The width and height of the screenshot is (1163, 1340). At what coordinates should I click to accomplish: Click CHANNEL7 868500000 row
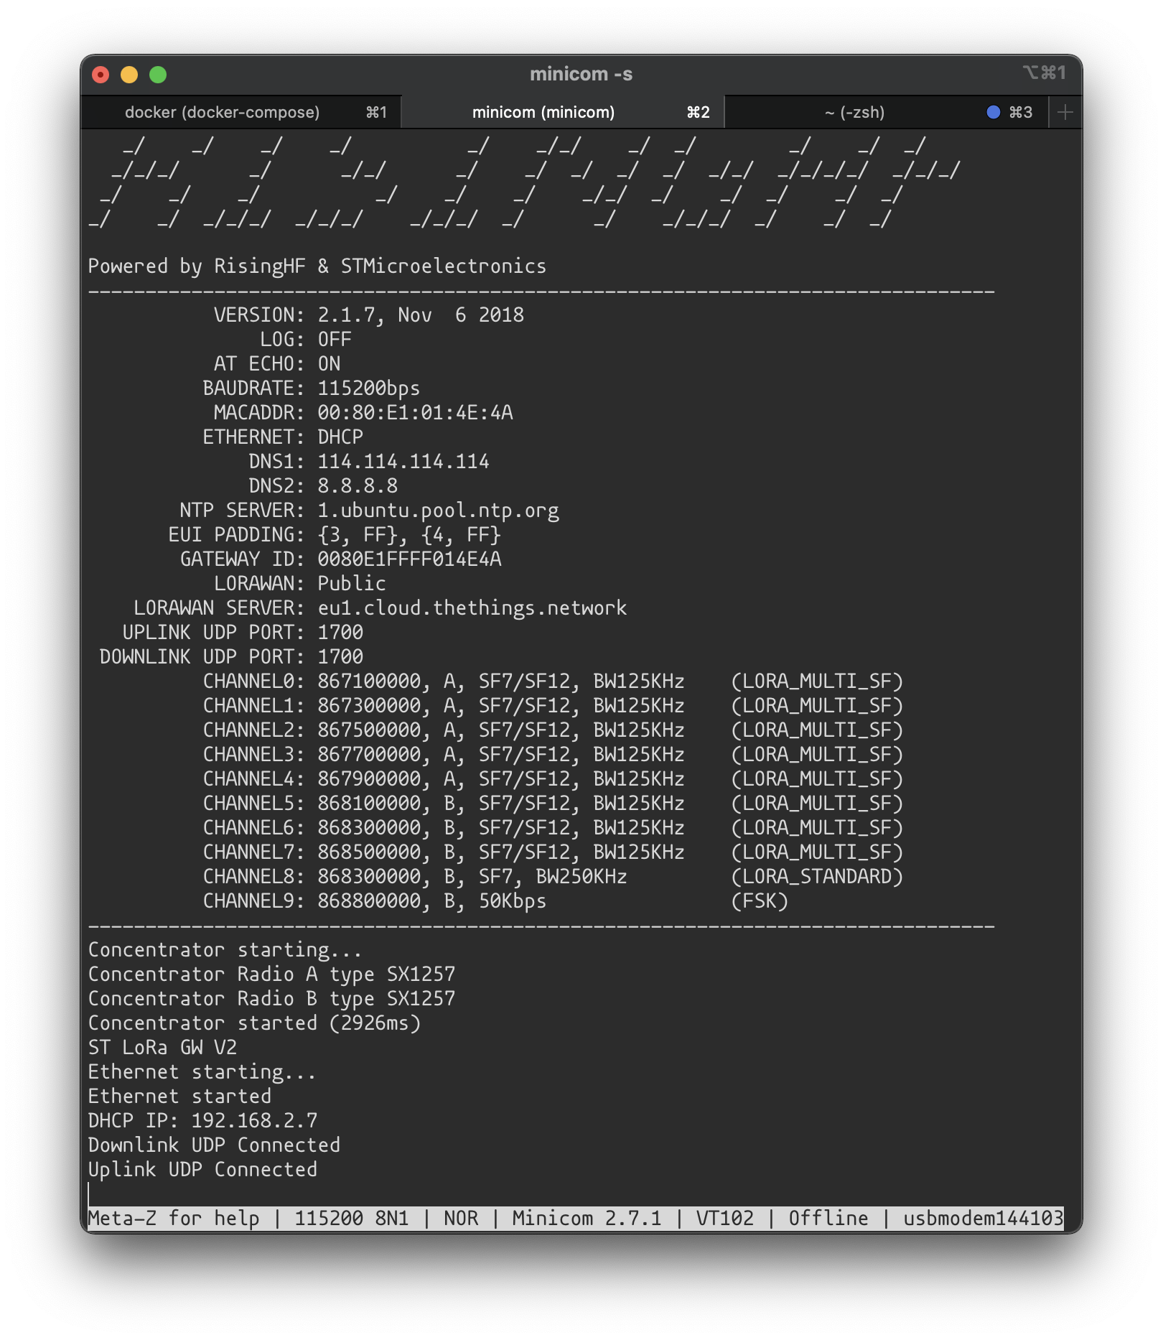pyautogui.click(x=553, y=852)
